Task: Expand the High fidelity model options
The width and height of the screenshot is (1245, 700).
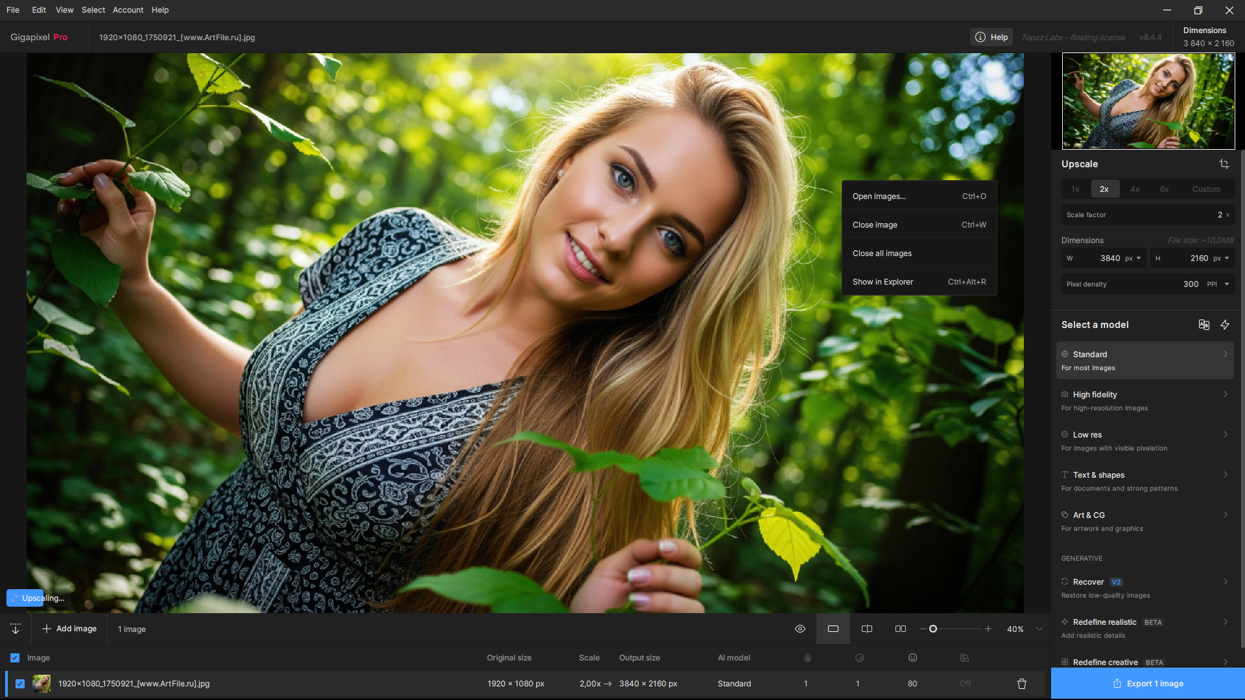Action: pos(1225,395)
